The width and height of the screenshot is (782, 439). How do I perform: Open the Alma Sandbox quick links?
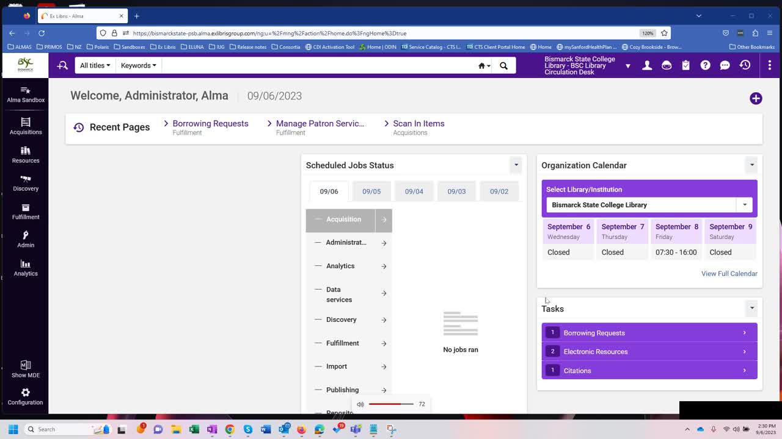point(26,94)
